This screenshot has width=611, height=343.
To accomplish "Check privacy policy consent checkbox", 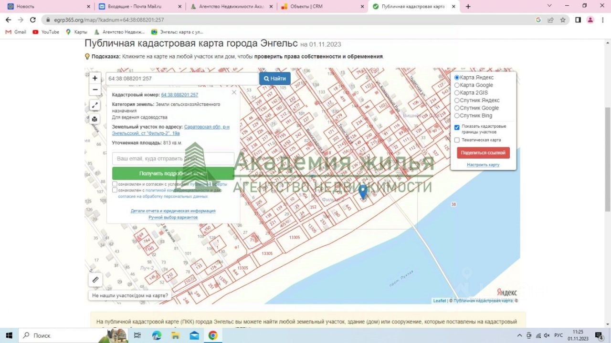I will [x=115, y=190].
